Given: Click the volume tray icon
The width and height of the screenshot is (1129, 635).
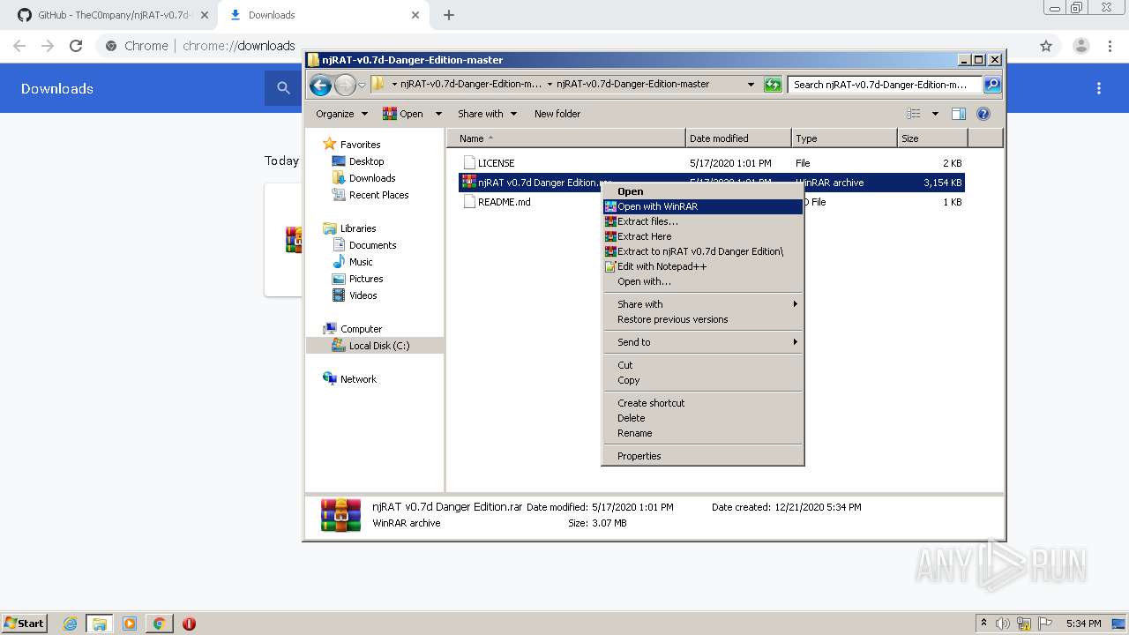Looking at the screenshot, I should click(x=1003, y=624).
